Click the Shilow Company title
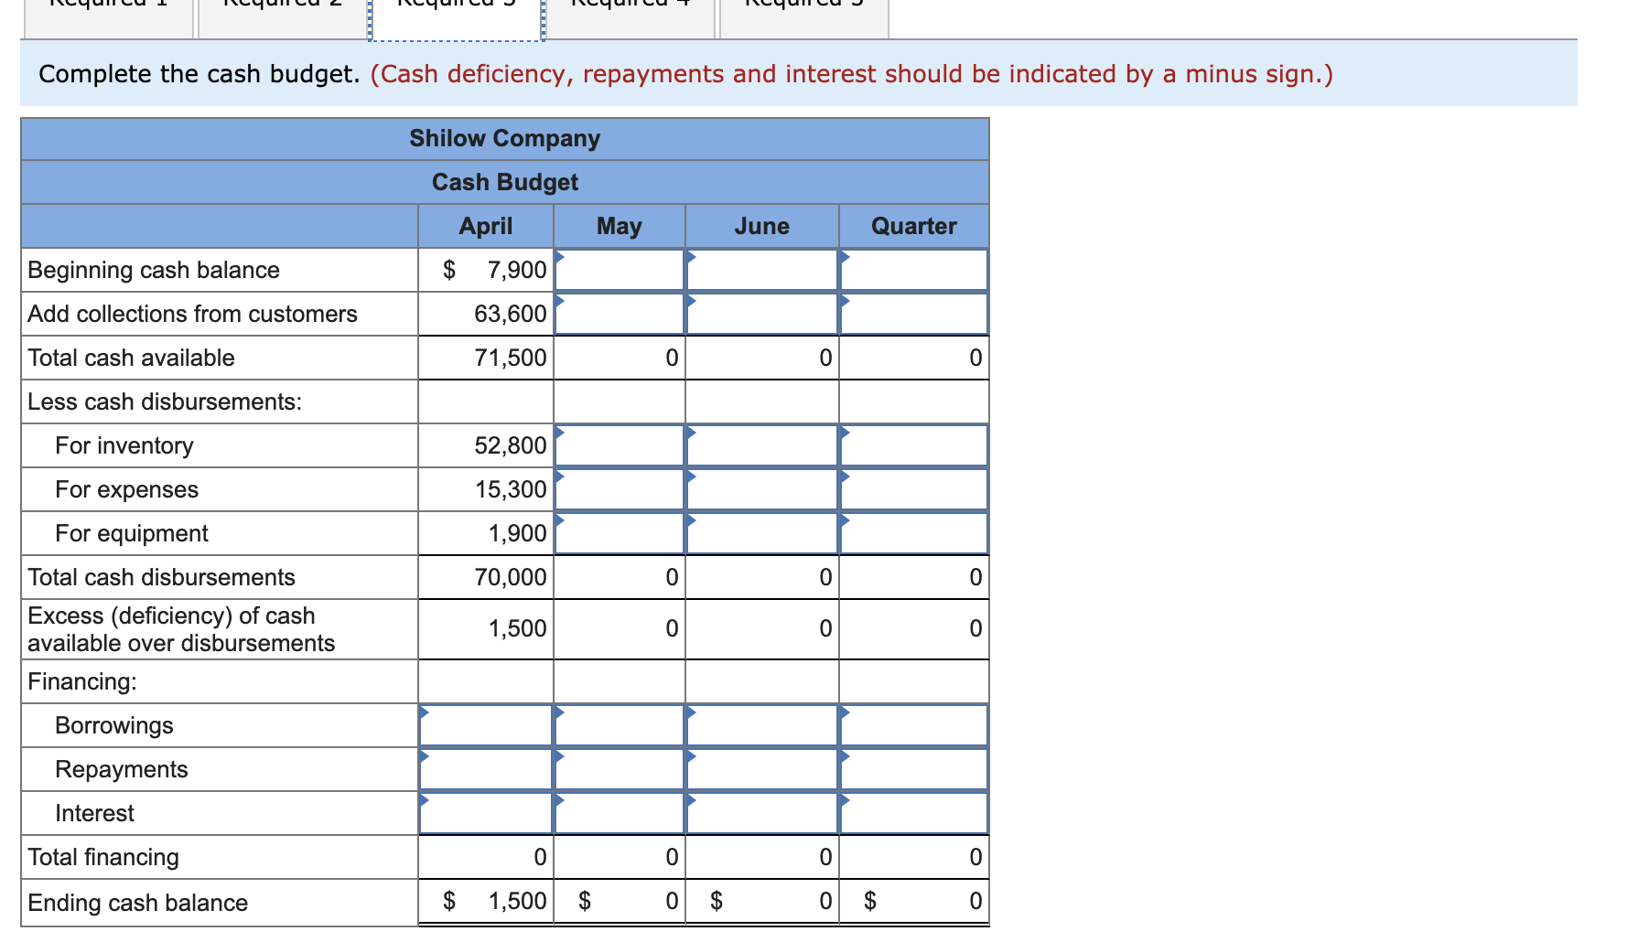Screen dimensions: 1649x942 pos(505,138)
